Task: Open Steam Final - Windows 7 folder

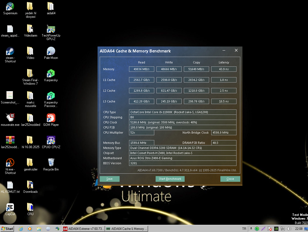Action: [x=30, y=77]
